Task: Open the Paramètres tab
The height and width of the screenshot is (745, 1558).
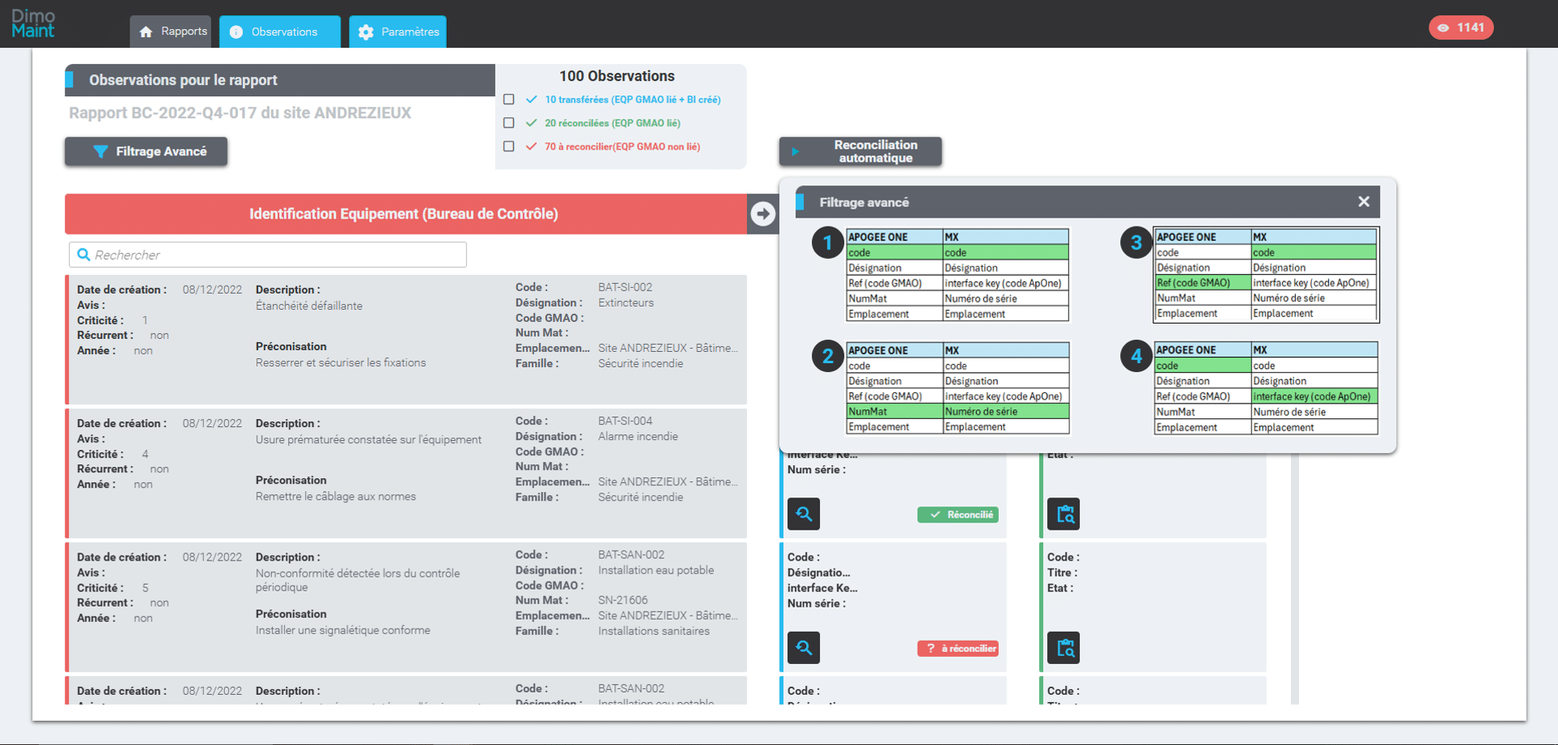Action: 397,32
